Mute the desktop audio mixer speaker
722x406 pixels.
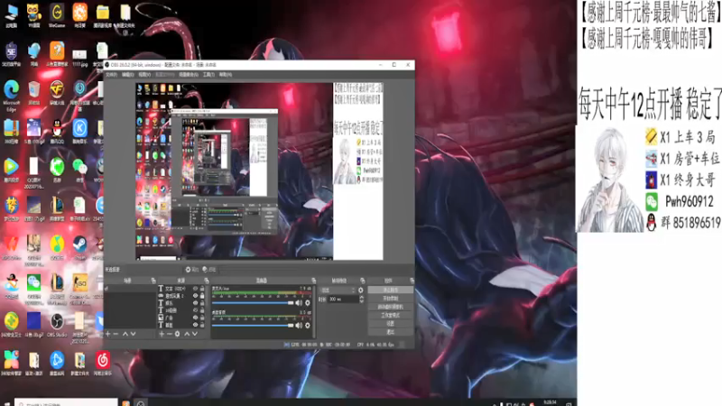tap(299, 326)
